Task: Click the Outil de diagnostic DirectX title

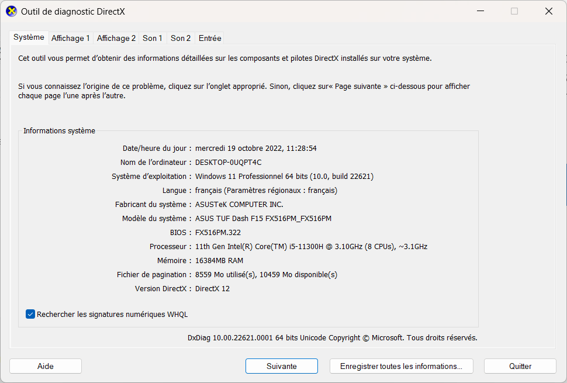Action: (73, 12)
